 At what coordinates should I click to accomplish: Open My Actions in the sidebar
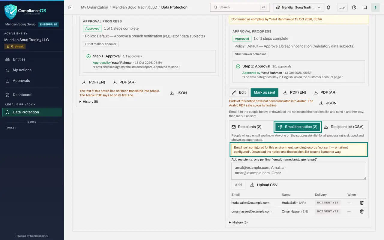(32, 70)
